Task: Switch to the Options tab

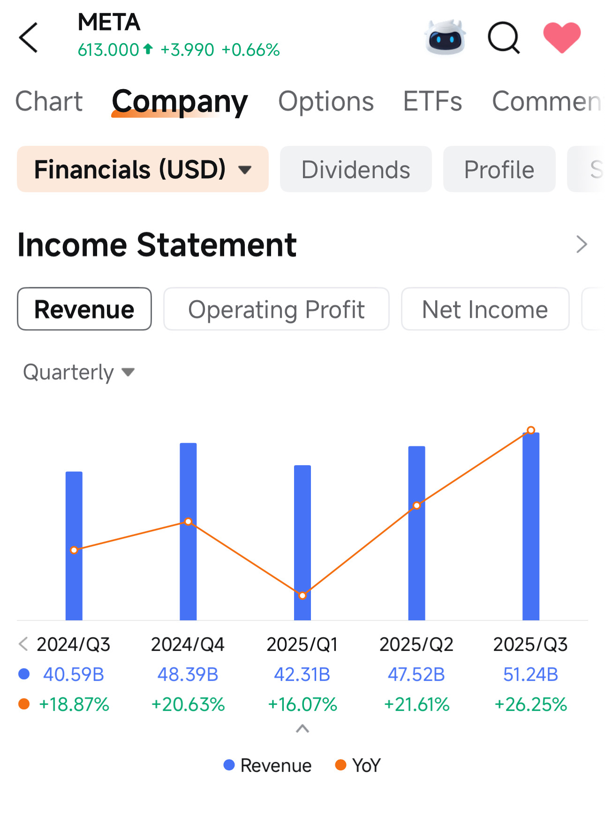Action: click(x=326, y=101)
